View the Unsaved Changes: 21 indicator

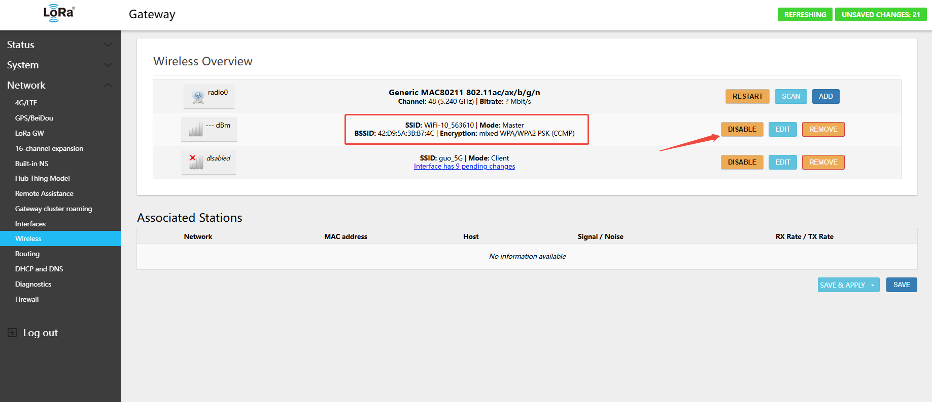(x=881, y=15)
